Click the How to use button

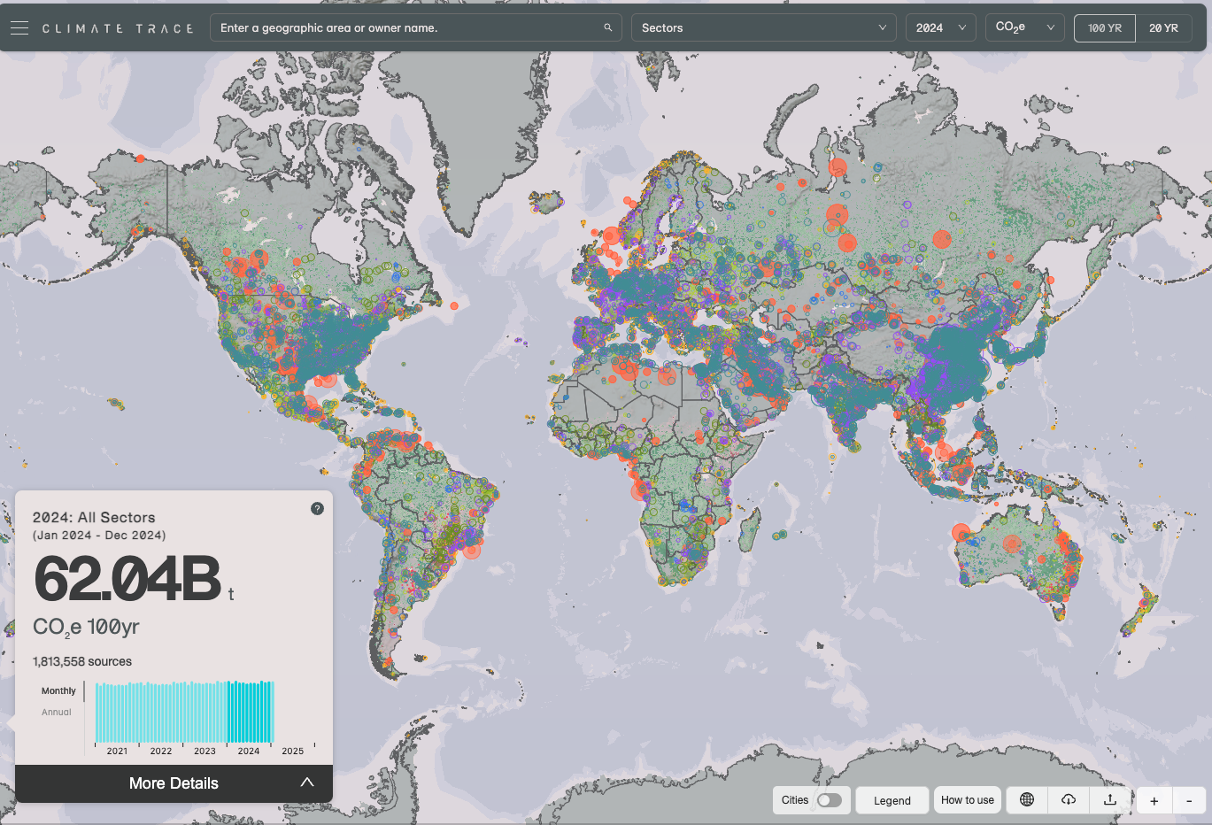click(967, 800)
